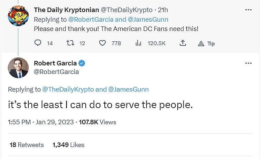The width and height of the screenshot is (263, 159).
Task: Open Robert Garcia's display name link
Action: 55,63
